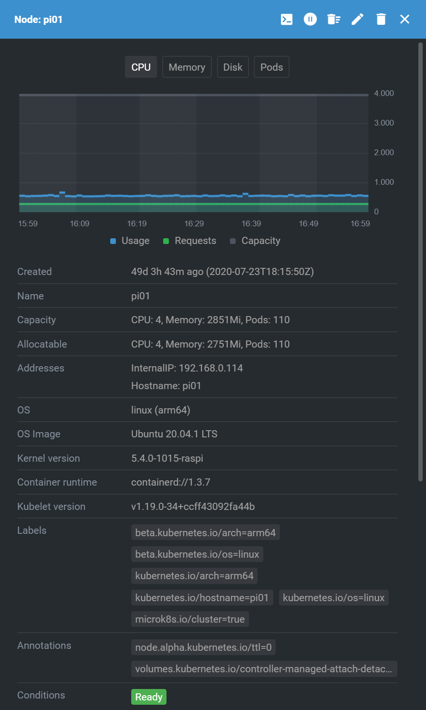Select the CPU chart tab
Screen dimensions: 426x710
(x=141, y=67)
